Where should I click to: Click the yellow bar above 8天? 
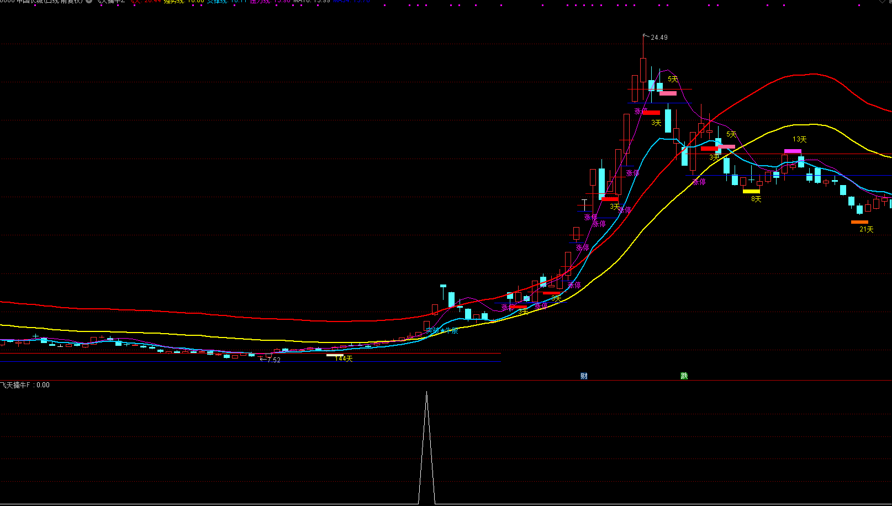751,191
